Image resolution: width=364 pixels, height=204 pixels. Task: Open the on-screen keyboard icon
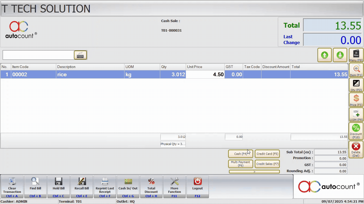80,55
